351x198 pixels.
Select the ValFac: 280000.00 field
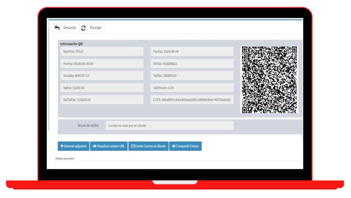coord(192,76)
